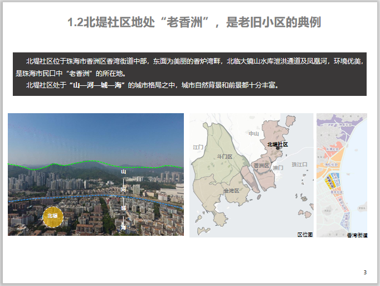The height and width of the screenshot is (286, 380).
Task: Click the dark description text box
Action: coord(189,74)
